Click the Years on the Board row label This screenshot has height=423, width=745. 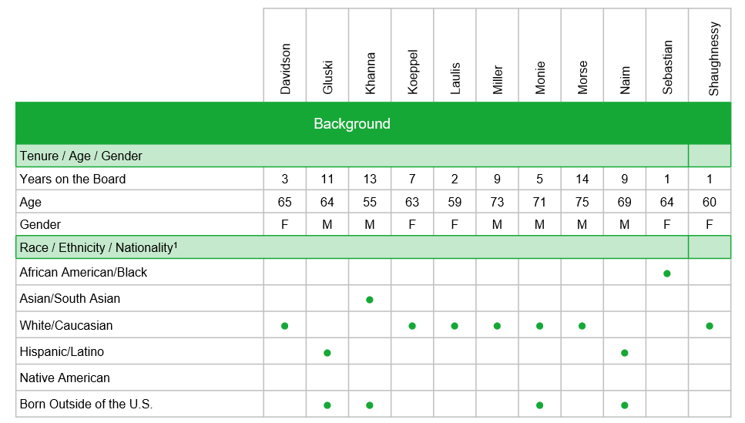[x=73, y=180]
